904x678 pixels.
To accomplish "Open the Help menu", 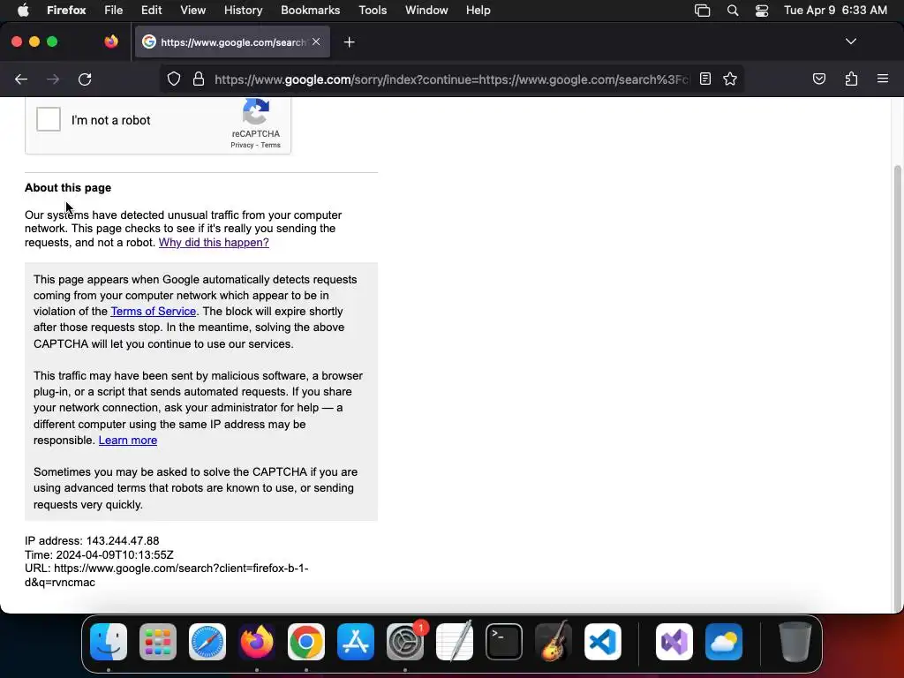I will point(478,11).
